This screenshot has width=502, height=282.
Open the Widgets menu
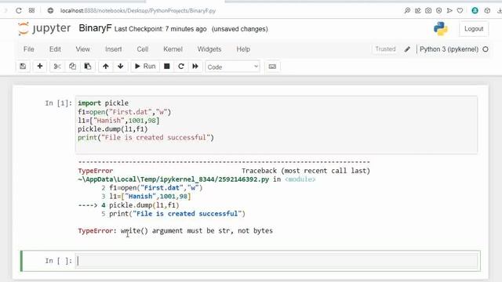[x=209, y=49]
